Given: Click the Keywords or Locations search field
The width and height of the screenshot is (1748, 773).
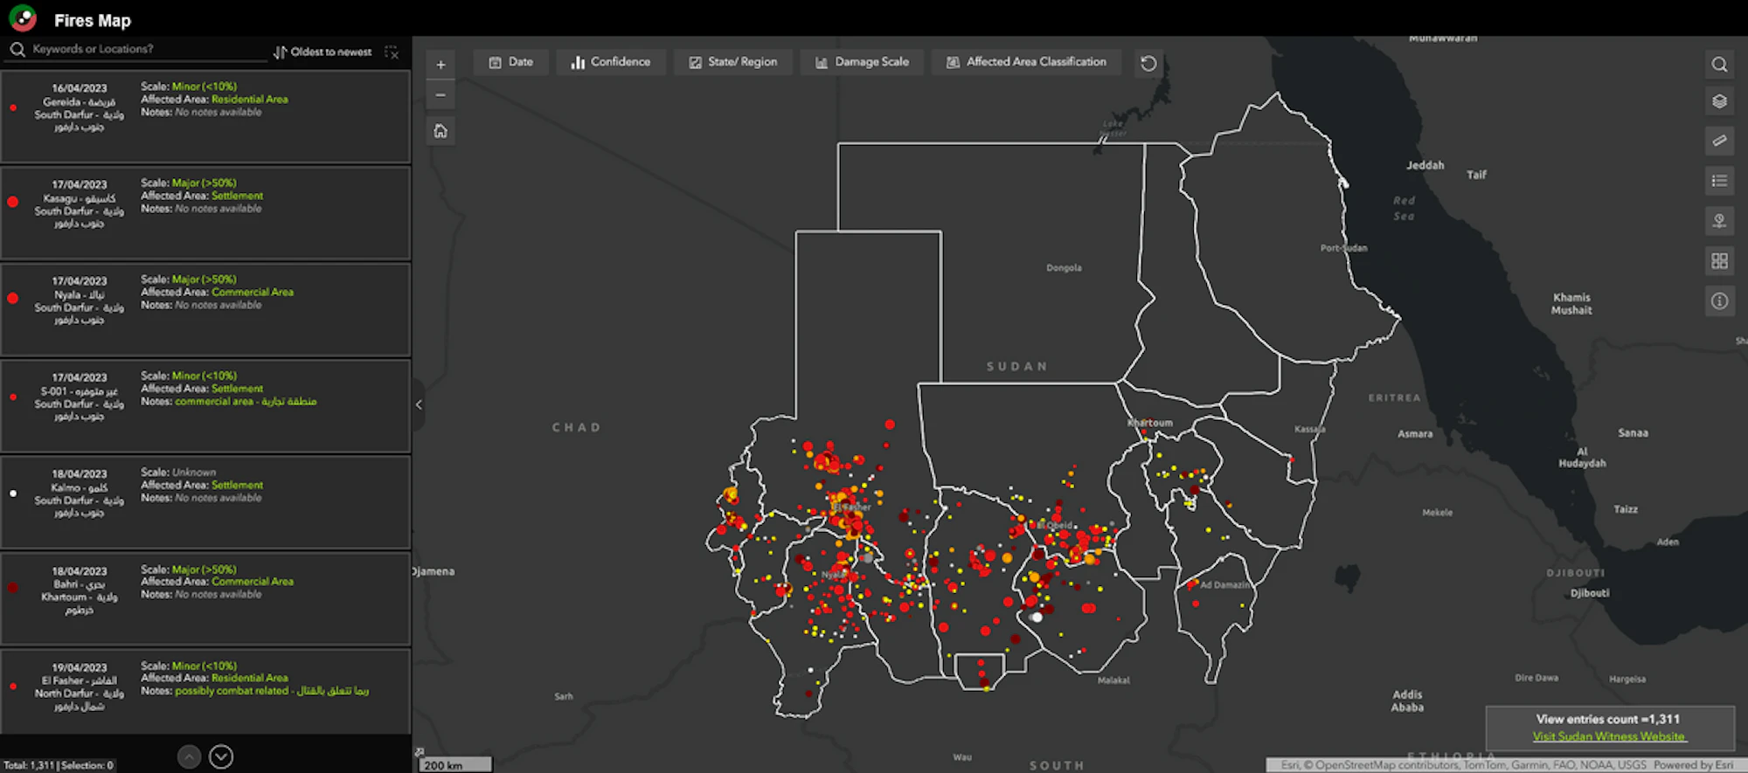Looking at the screenshot, I should click(140, 50).
